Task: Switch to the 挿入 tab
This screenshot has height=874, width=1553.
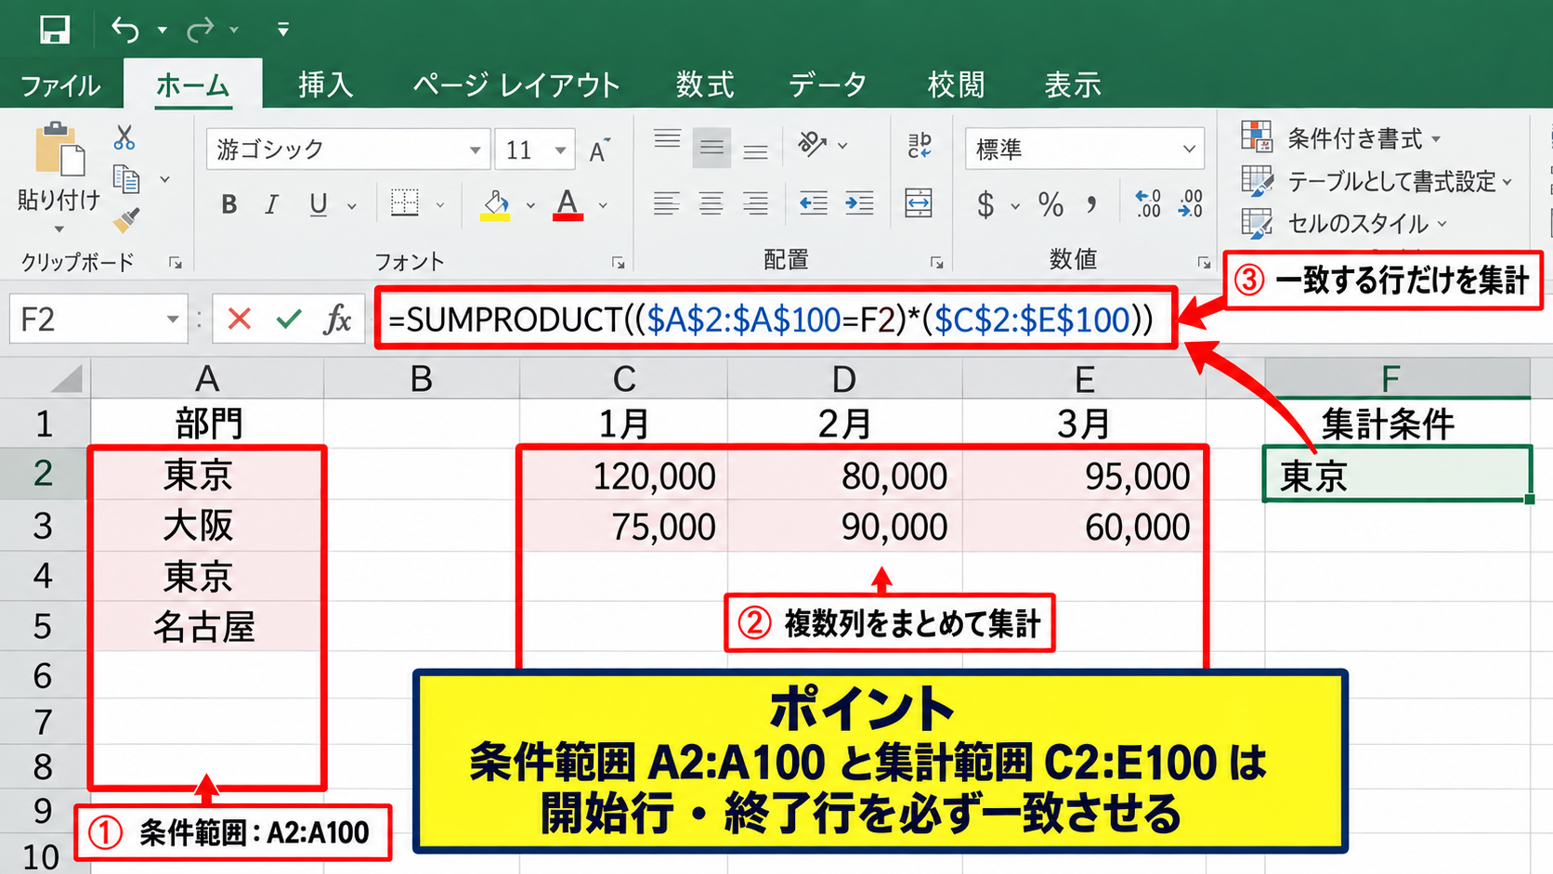Action: tap(325, 85)
